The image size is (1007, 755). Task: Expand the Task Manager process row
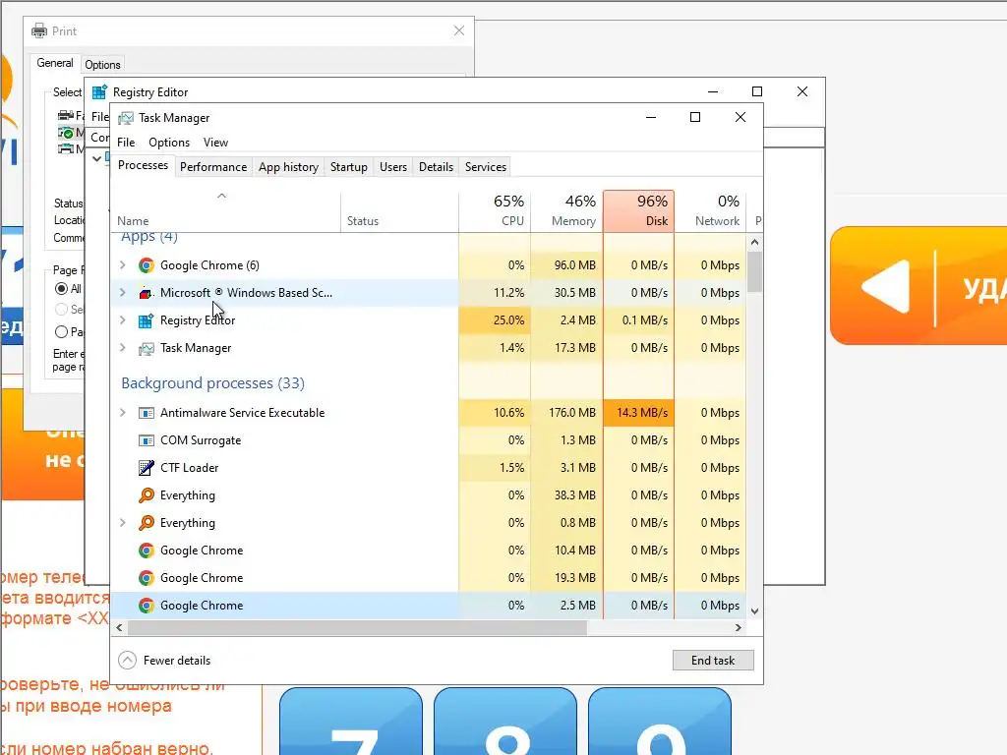(x=123, y=347)
